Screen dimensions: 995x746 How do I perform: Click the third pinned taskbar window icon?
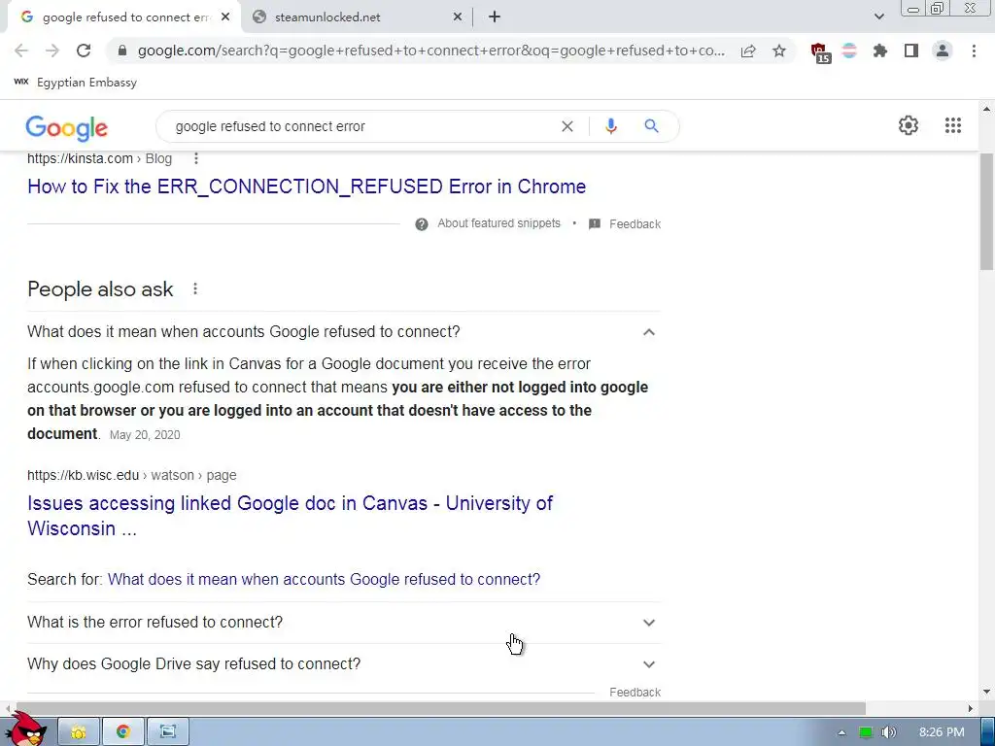[167, 731]
